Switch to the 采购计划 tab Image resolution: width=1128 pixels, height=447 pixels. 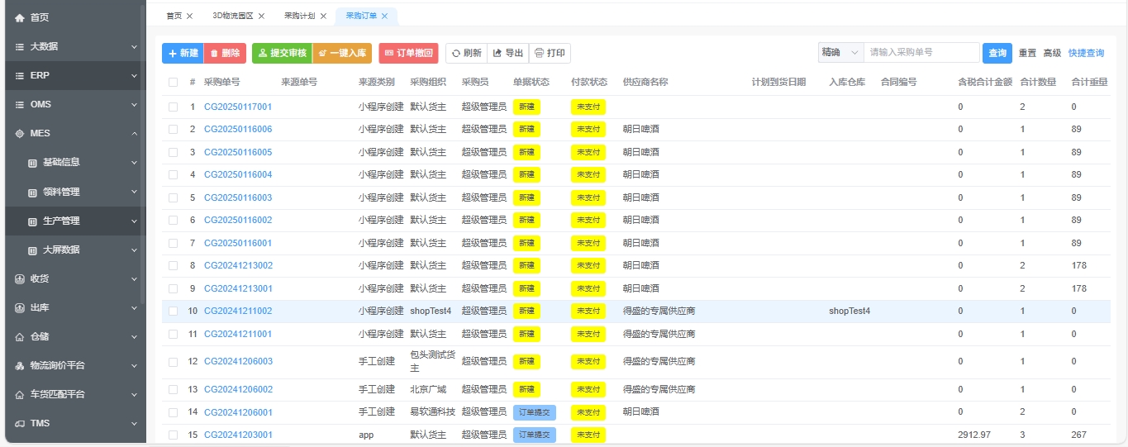point(299,16)
